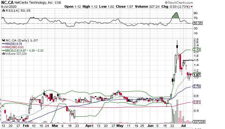
Task: Click the Open 1.12 value
Action: [73, 6]
